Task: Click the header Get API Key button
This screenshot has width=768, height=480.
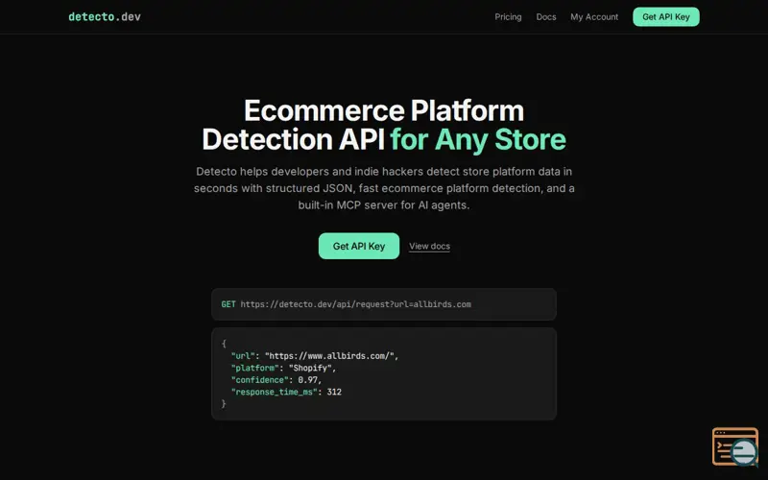Action: click(x=665, y=16)
